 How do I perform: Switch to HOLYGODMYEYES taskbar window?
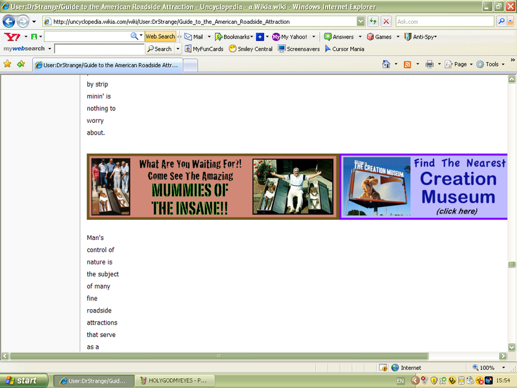[173, 380]
